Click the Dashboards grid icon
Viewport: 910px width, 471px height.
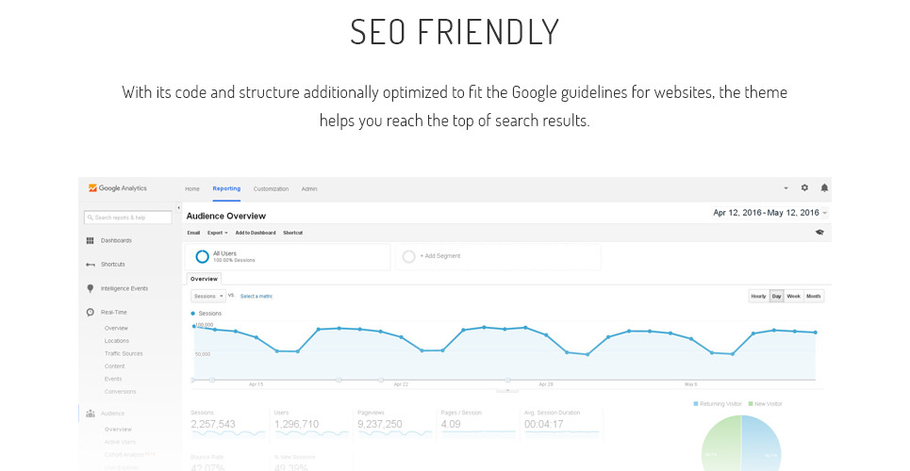(x=91, y=240)
